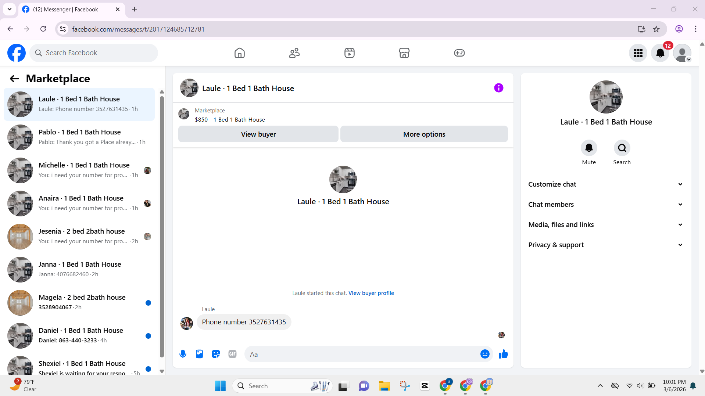Open Laule 1 Bed 1 Bath House chat
This screenshot has width=705, height=396.
pos(79,104)
